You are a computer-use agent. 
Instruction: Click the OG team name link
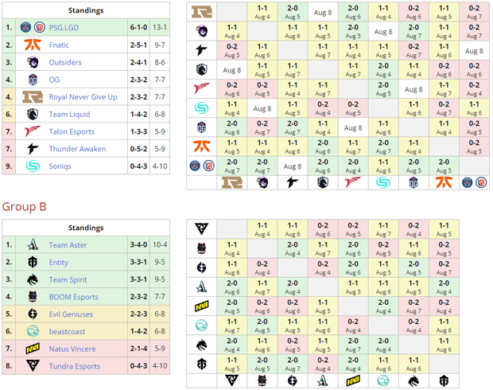(54, 80)
